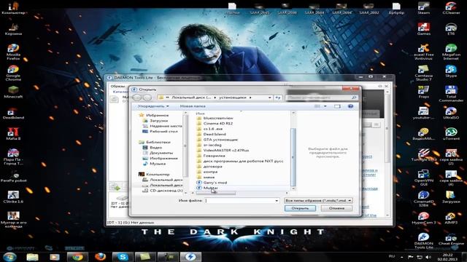
Task: Expand the установщики breadcrumb arrow
Action: (x=250, y=98)
